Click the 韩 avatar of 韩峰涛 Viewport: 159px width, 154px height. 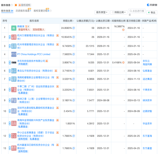click(x=14, y=28)
